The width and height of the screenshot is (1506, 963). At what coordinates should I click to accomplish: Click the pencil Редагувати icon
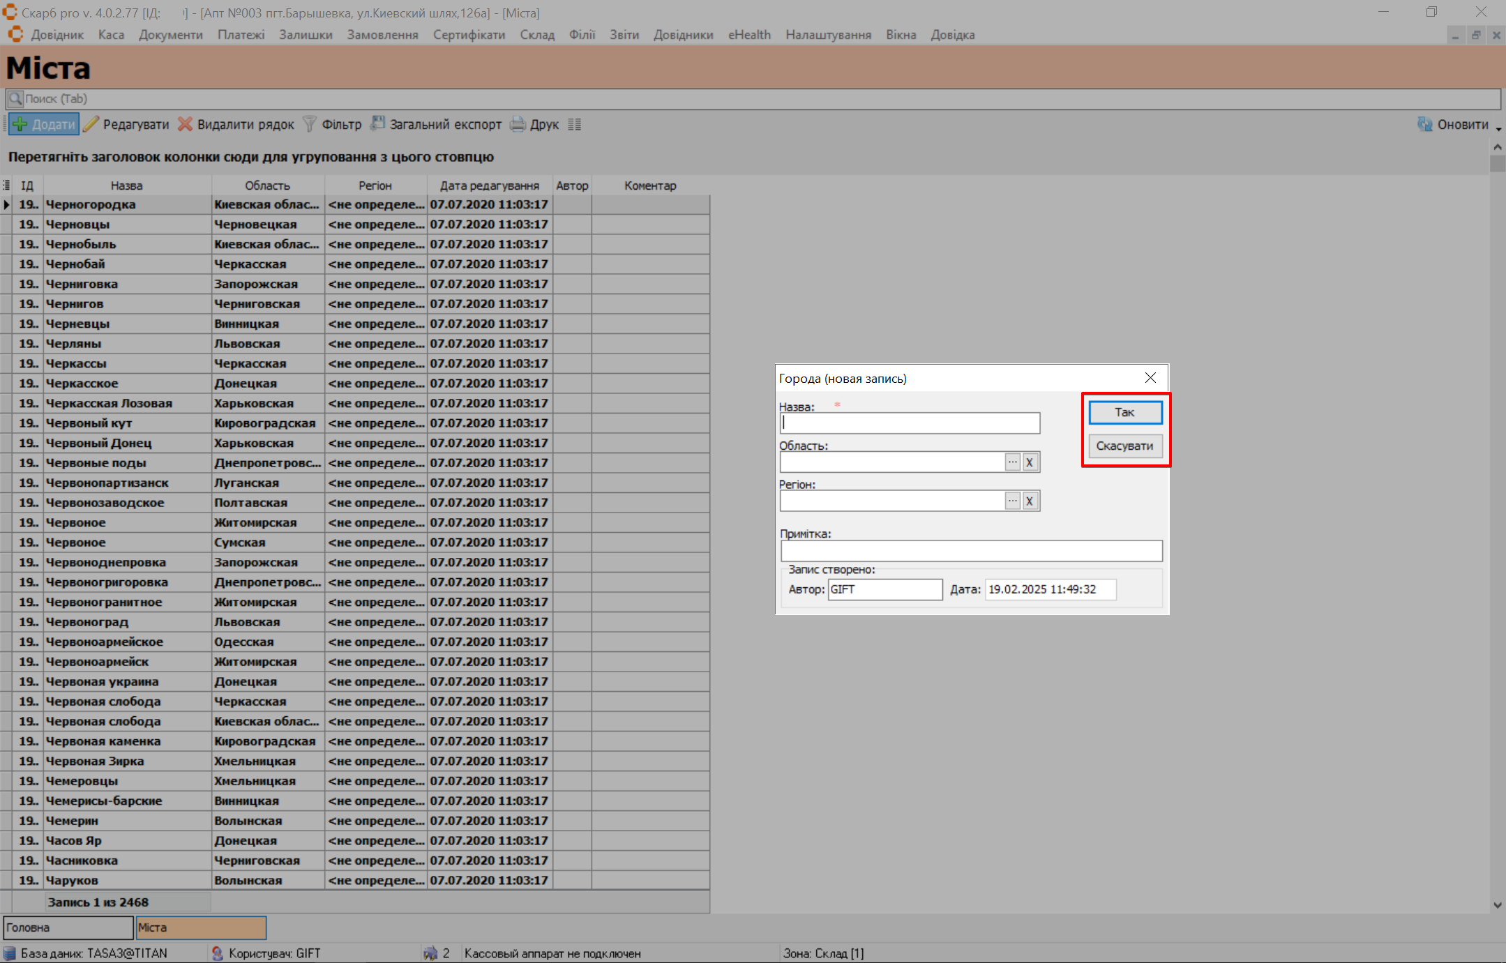click(91, 124)
